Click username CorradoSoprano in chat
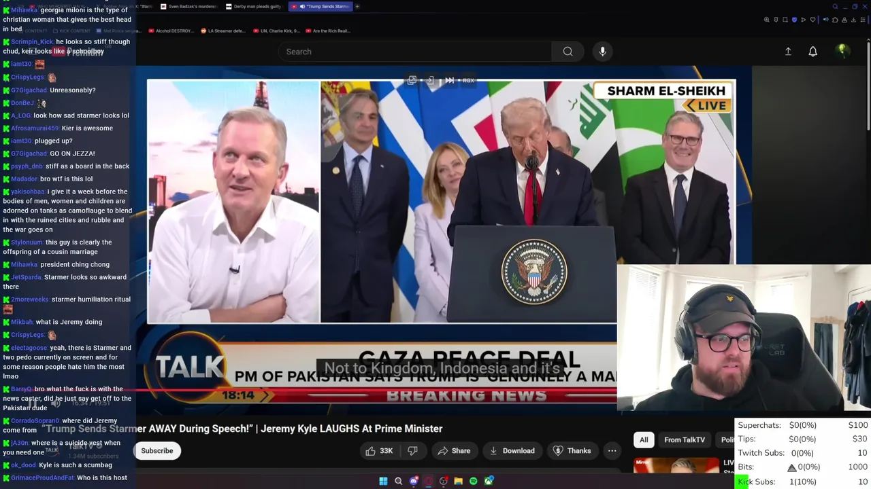 coord(35,421)
